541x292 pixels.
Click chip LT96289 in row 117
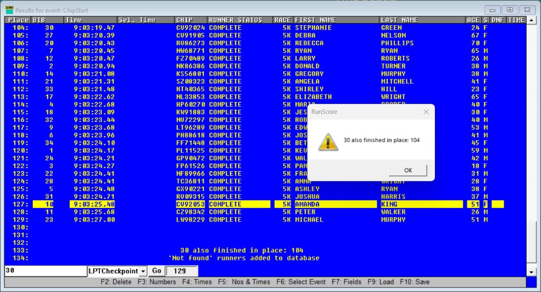point(190,128)
